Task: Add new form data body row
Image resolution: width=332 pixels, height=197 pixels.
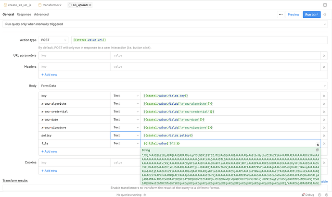Action: (49, 151)
